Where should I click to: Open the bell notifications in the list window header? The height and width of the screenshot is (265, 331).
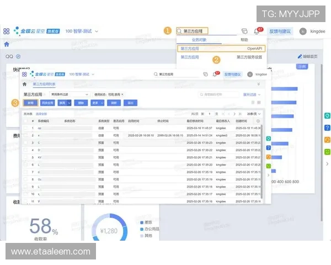[215, 74]
